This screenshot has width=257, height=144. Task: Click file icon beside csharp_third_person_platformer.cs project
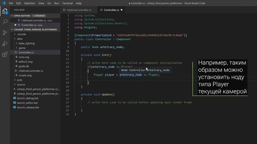tap(14, 89)
